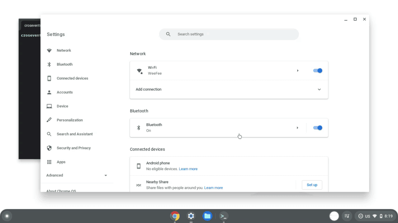The height and width of the screenshot is (223, 398).
Task: Expand the Add connection section
Action: pos(319,89)
